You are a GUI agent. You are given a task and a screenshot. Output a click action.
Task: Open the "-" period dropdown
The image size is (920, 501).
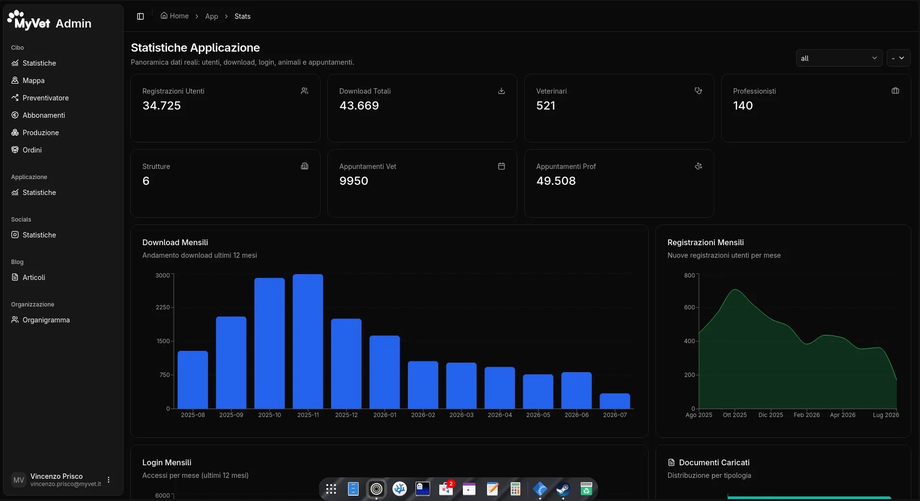898,58
